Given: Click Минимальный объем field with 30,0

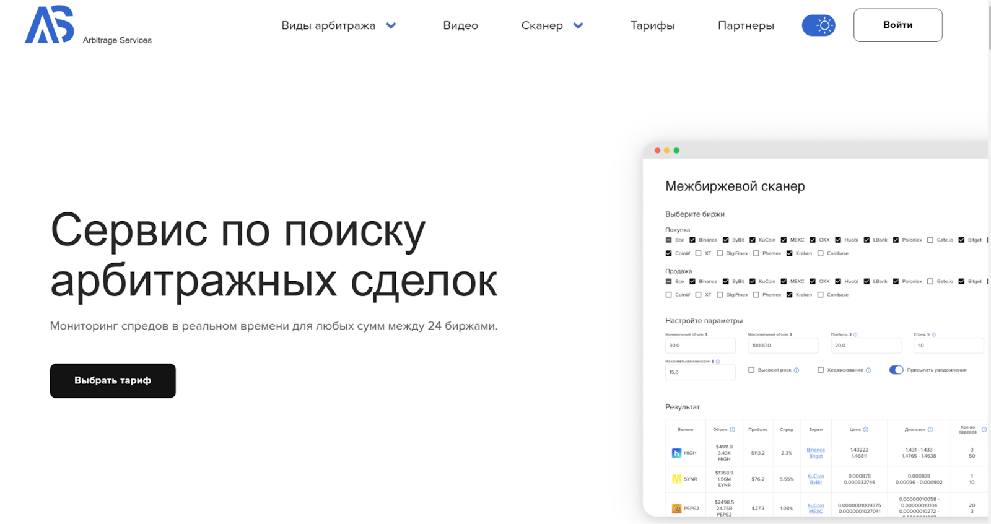Looking at the screenshot, I should pyautogui.click(x=700, y=346).
